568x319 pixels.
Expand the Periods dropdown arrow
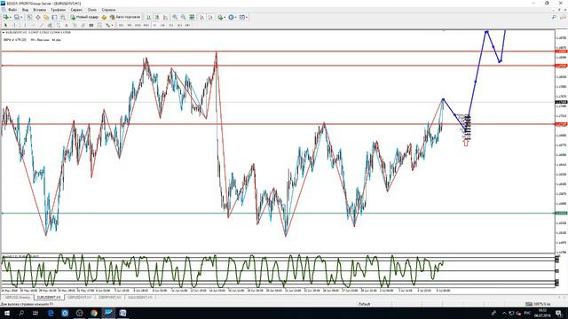236,17
